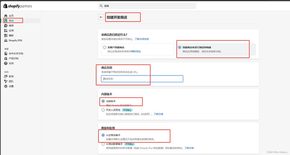Select 创建商店来进行测试和构建 radio option
290x155 pixels.
(x=180, y=47)
